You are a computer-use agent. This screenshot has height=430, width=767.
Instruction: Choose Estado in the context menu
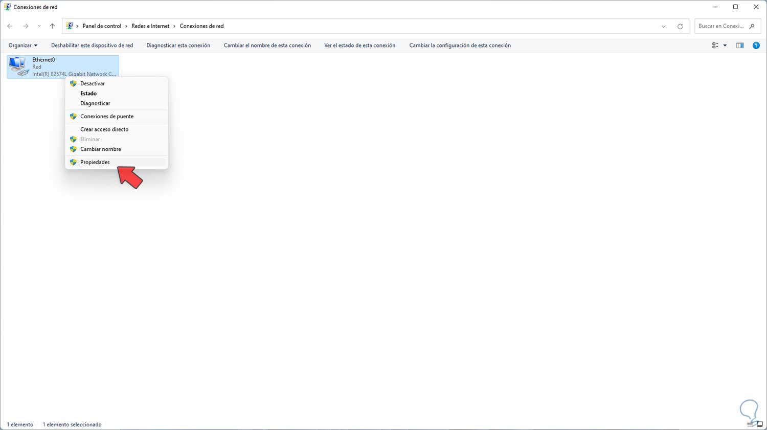[x=117, y=94]
